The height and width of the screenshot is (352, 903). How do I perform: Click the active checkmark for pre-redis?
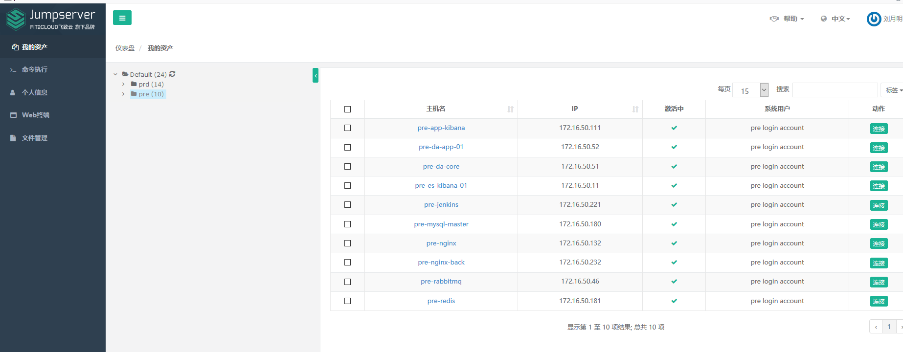coord(674,301)
